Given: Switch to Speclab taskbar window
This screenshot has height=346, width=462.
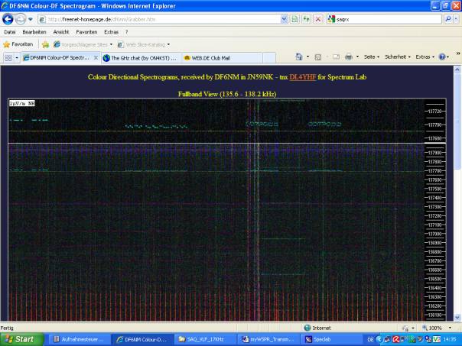Looking at the screenshot, I should (x=331, y=340).
